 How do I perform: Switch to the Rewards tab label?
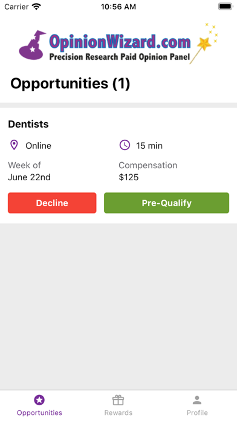coord(118,413)
